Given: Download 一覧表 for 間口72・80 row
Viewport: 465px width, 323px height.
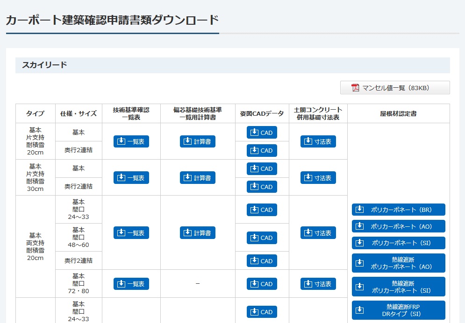Looking at the screenshot, I should [x=131, y=284].
